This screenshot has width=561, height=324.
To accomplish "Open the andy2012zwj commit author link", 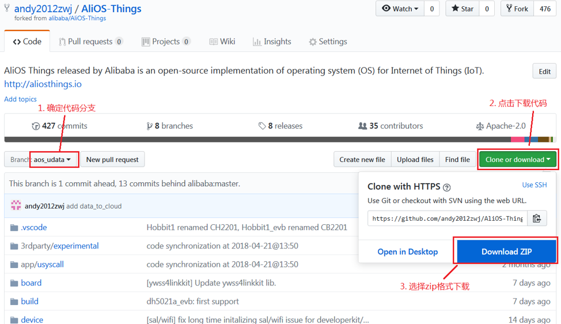I will click(44, 206).
